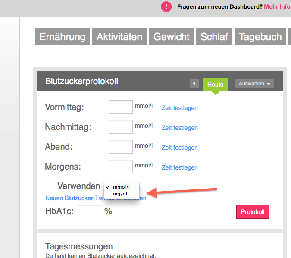Click the Vormittag blood sugar input field

click(x=120, y=107)
